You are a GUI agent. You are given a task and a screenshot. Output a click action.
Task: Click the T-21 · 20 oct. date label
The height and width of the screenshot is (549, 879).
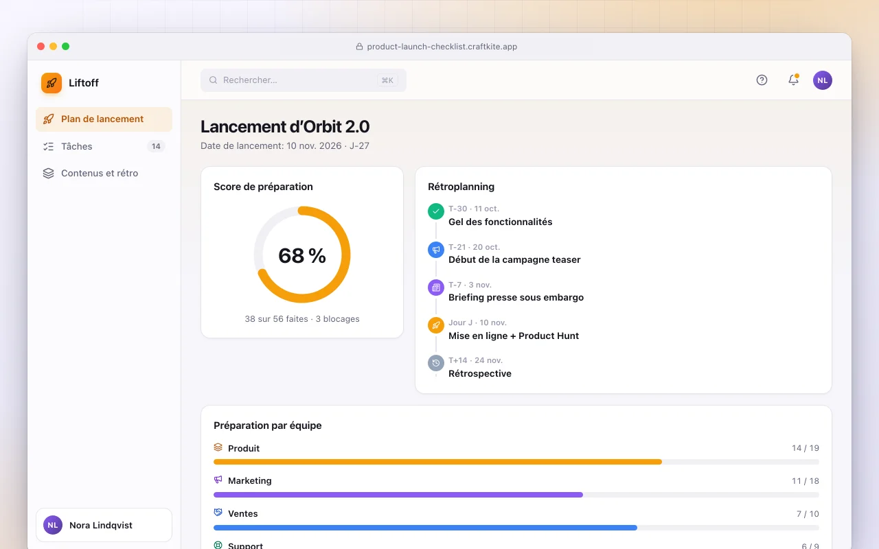(x=474, y=247)
